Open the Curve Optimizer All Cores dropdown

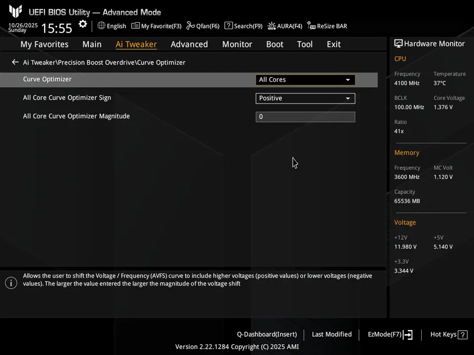305,80
